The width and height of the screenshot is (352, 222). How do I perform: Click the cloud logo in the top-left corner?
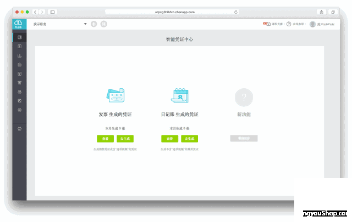18,24
